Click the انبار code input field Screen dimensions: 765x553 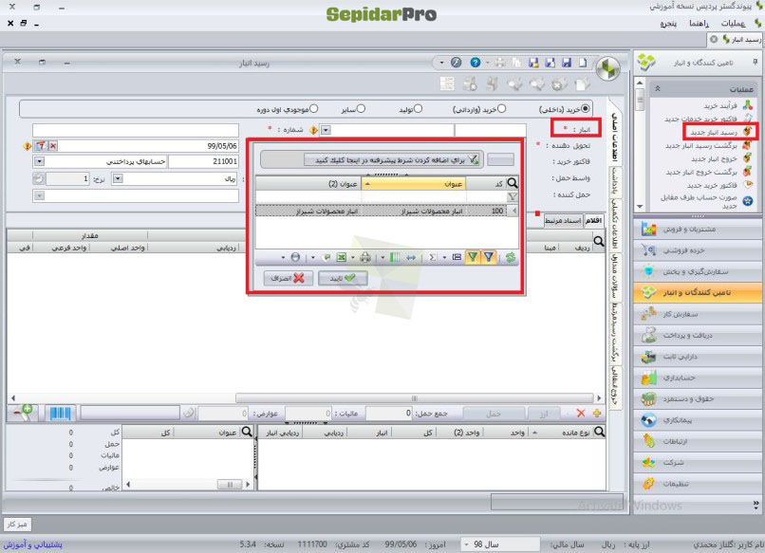tap(490, 130)
